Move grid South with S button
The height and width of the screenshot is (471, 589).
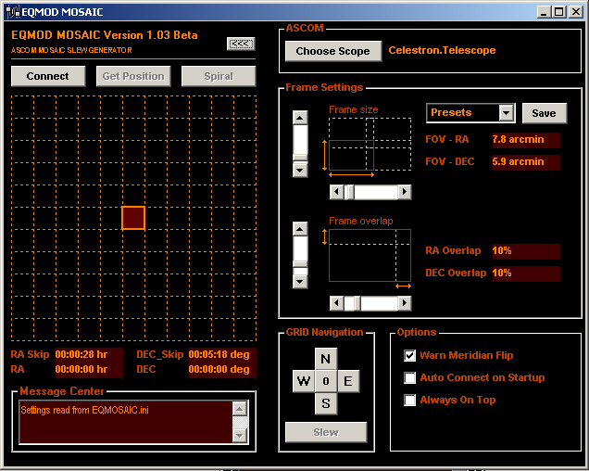point(326,403)
